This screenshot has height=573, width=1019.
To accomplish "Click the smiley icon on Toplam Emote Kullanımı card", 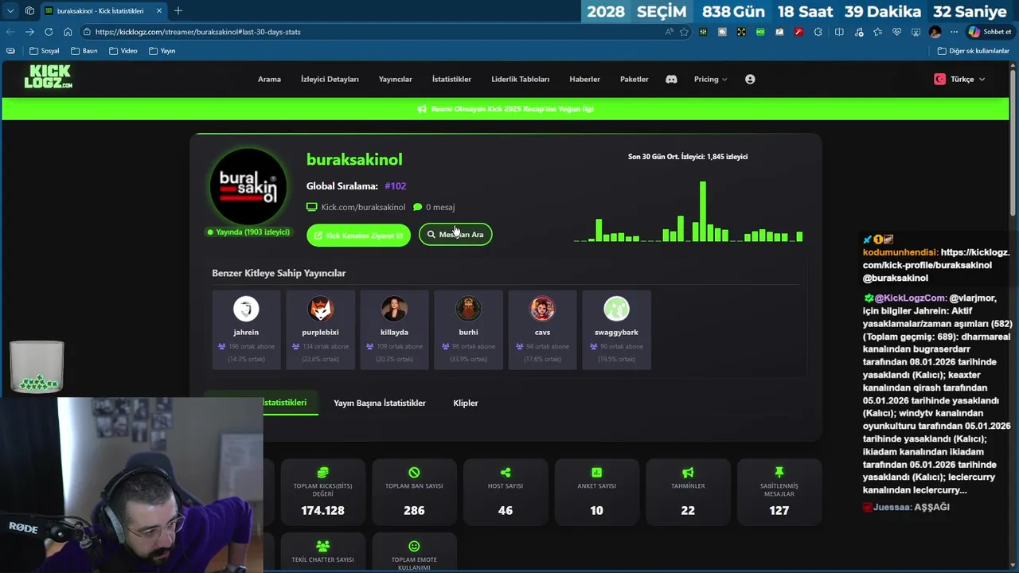I will coord(414,547).
